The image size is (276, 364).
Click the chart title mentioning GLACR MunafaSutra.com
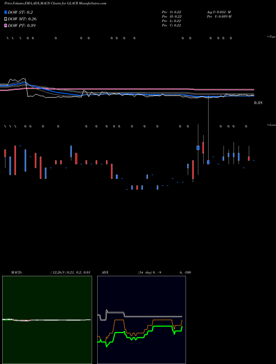pos(55,4)
